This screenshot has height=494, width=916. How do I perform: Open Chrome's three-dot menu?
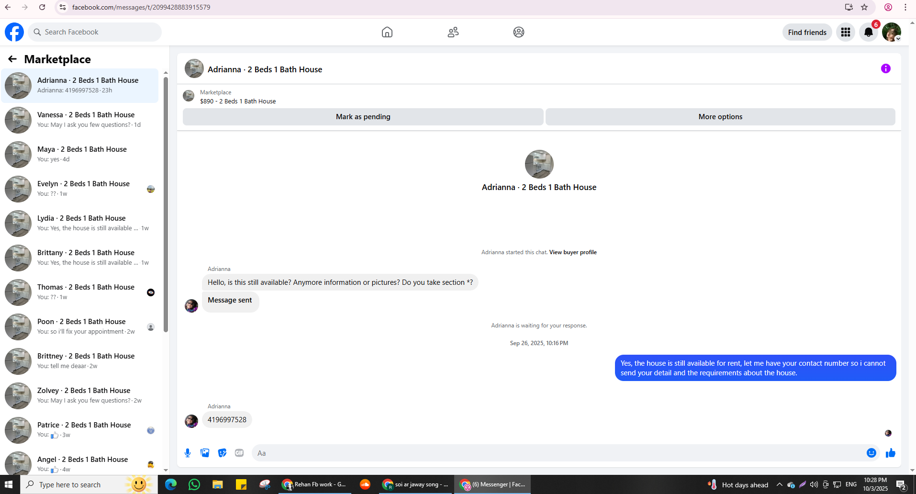(905, 7)
